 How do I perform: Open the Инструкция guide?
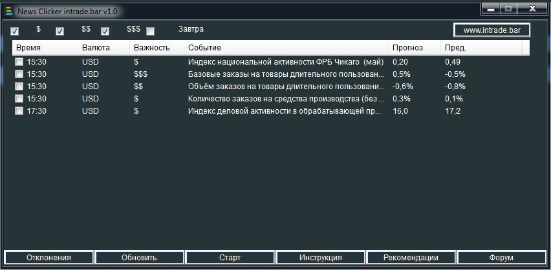tap(320, 257)
